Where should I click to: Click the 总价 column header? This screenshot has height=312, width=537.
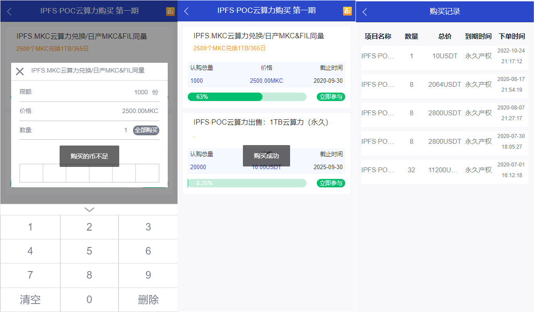[x=445, y=36]
